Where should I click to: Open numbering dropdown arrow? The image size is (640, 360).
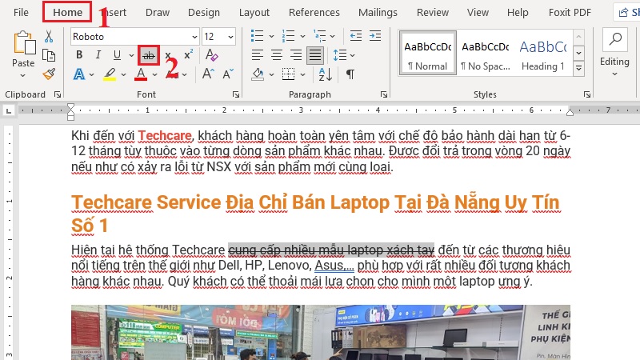(x=302, y=36)
